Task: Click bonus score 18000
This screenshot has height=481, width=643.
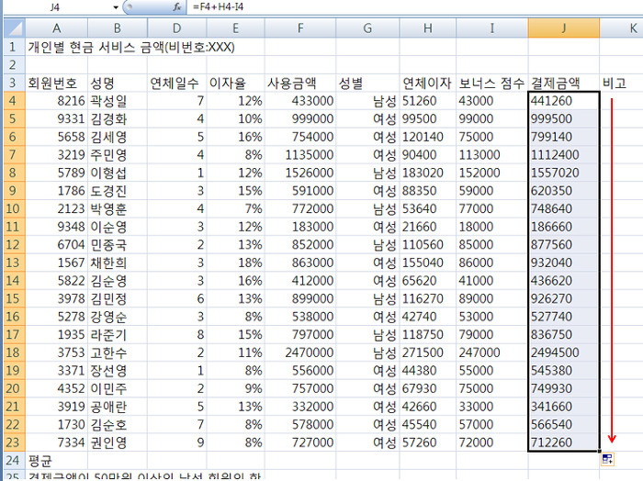Action: pyautogui.click(x=492, y=227)
